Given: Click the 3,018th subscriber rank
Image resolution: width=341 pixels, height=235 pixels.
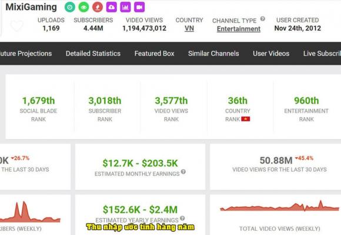Looking at the screenshot, I should pyautogui.click(x=105, y=101).
